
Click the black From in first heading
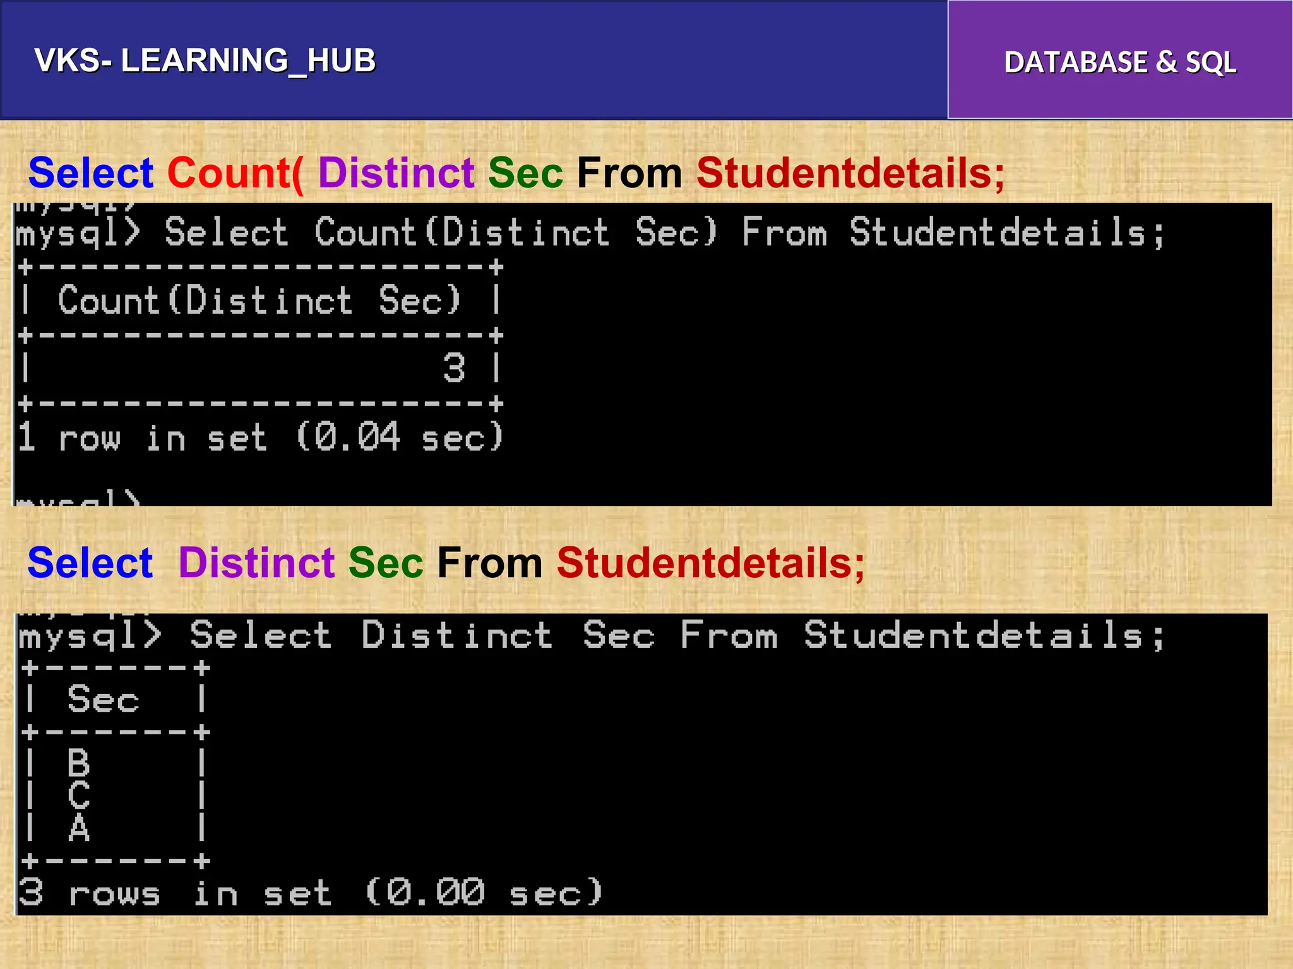[x=629, y=173]
